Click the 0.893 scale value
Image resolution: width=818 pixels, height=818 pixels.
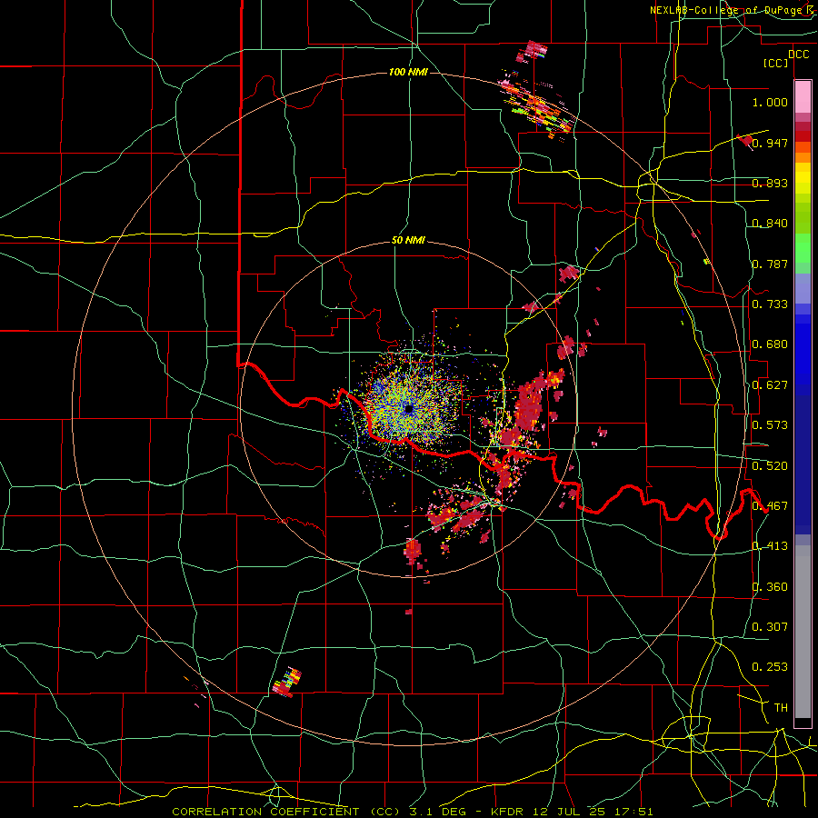pos(770,183)
